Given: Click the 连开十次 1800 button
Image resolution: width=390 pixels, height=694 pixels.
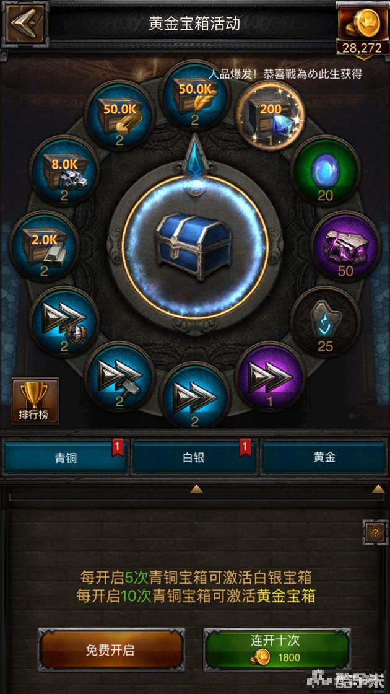Looking at the screenshot, I should pos(277,649).
